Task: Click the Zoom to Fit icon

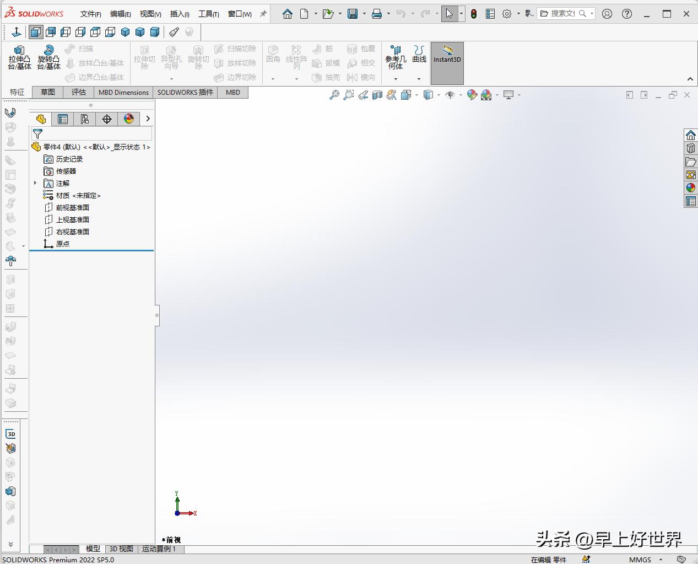Action: (x=334, y=95)
